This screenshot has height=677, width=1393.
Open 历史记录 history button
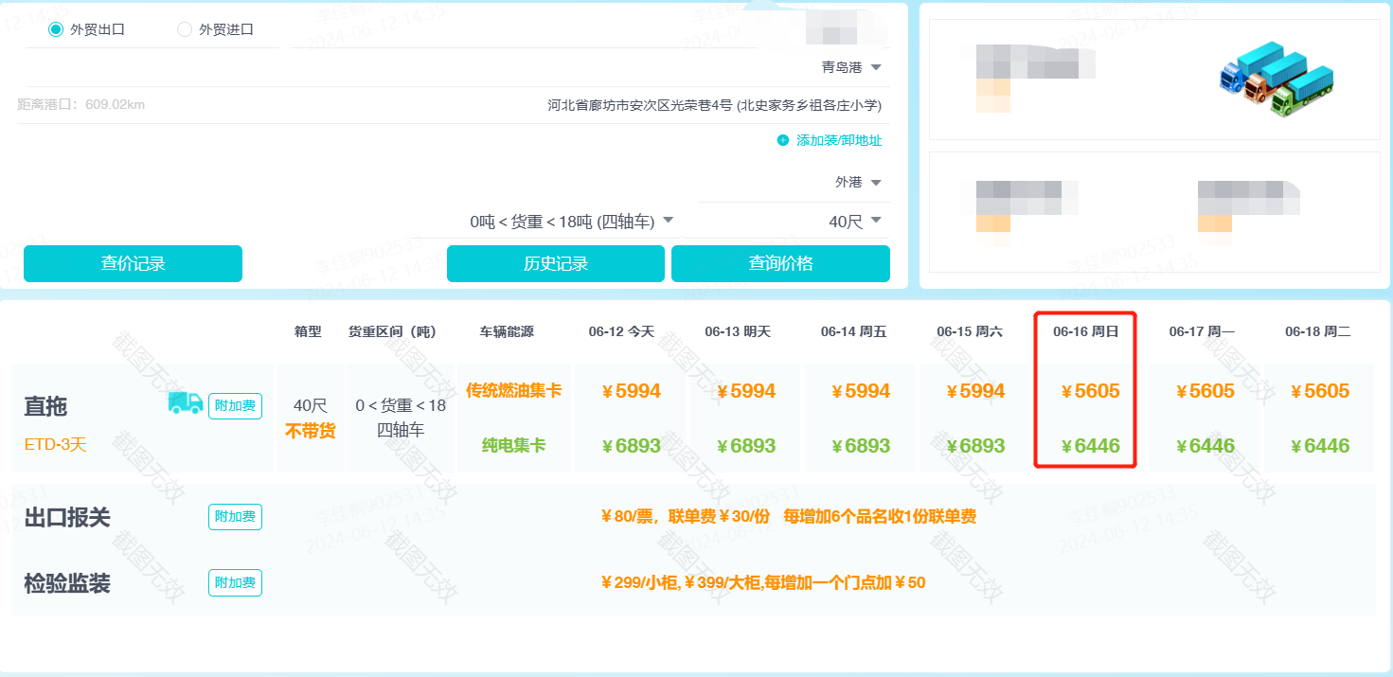click(x=555, y=263)
